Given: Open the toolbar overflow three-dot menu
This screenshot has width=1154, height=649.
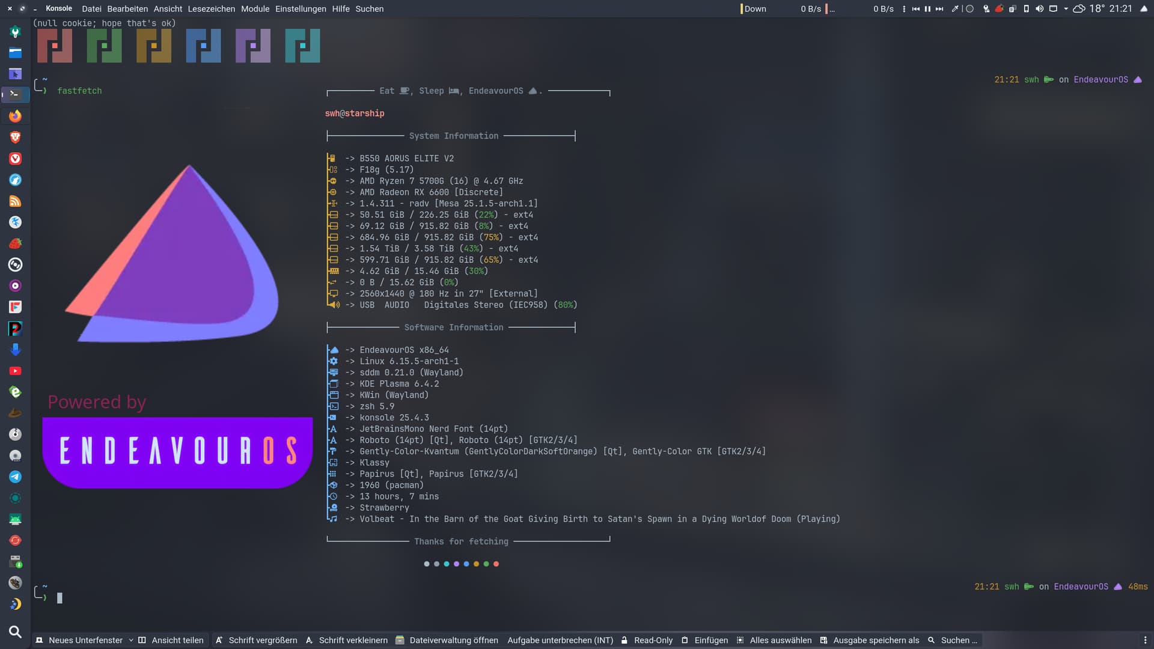Looking at the screenshot, I should click(x=1145, y=640).
